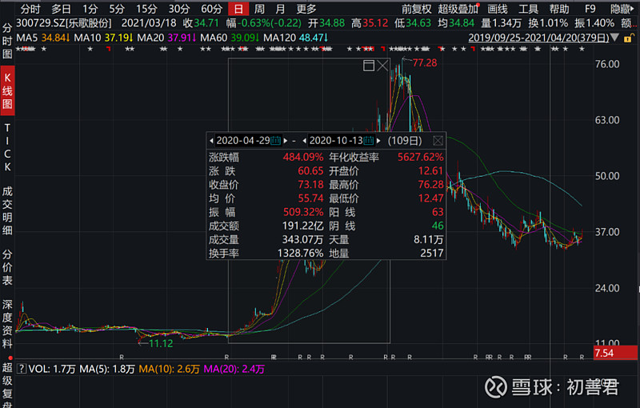
Task: Click stock code 300729.SZ[乐歌股份]
Action: click(x=64, y=23)
